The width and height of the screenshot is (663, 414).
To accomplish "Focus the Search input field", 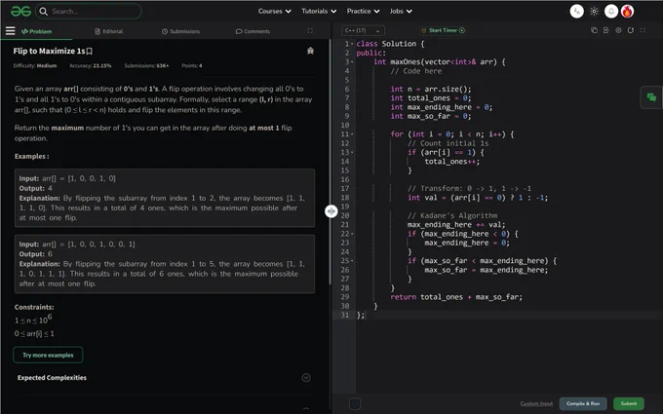I will coord(88,12).
